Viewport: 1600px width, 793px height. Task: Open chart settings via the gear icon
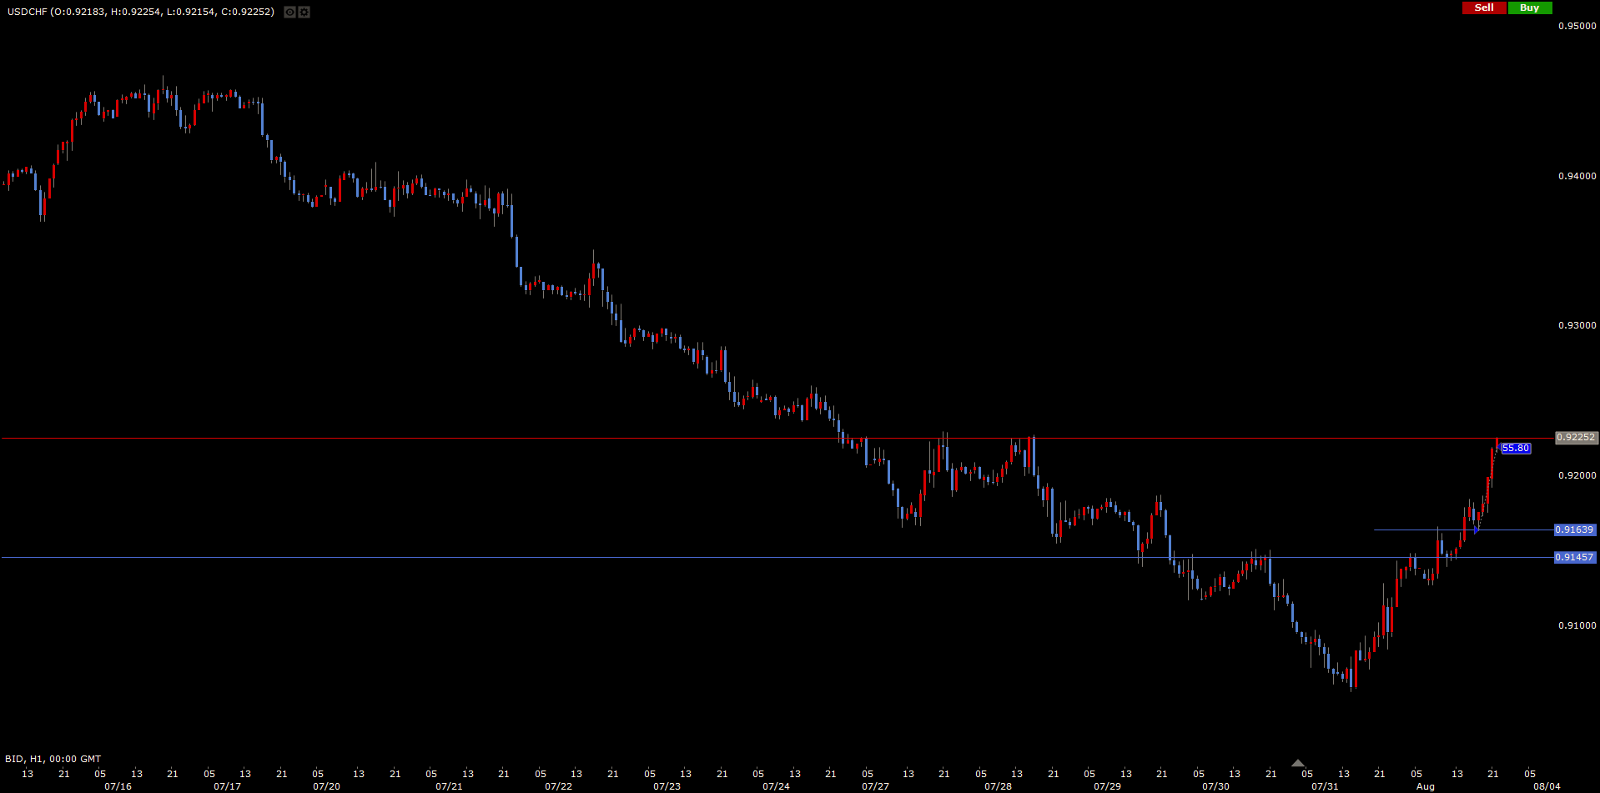coord(304,12)
